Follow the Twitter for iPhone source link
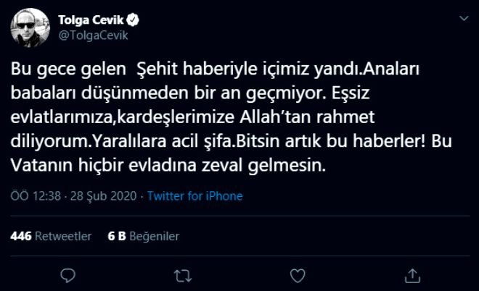Image resolution: width=479 pixels, height=291 pixels. (x=195, y=196)
